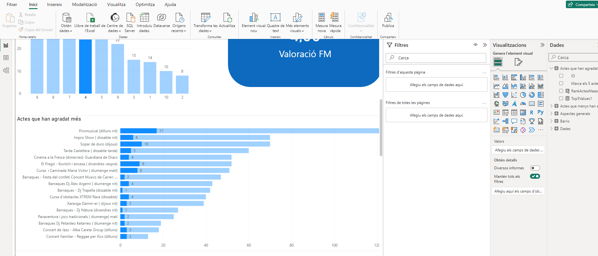This screenshot has height=256, width=598.
Task: Click in the Filtres search box
Action: [x=436, y=58]
